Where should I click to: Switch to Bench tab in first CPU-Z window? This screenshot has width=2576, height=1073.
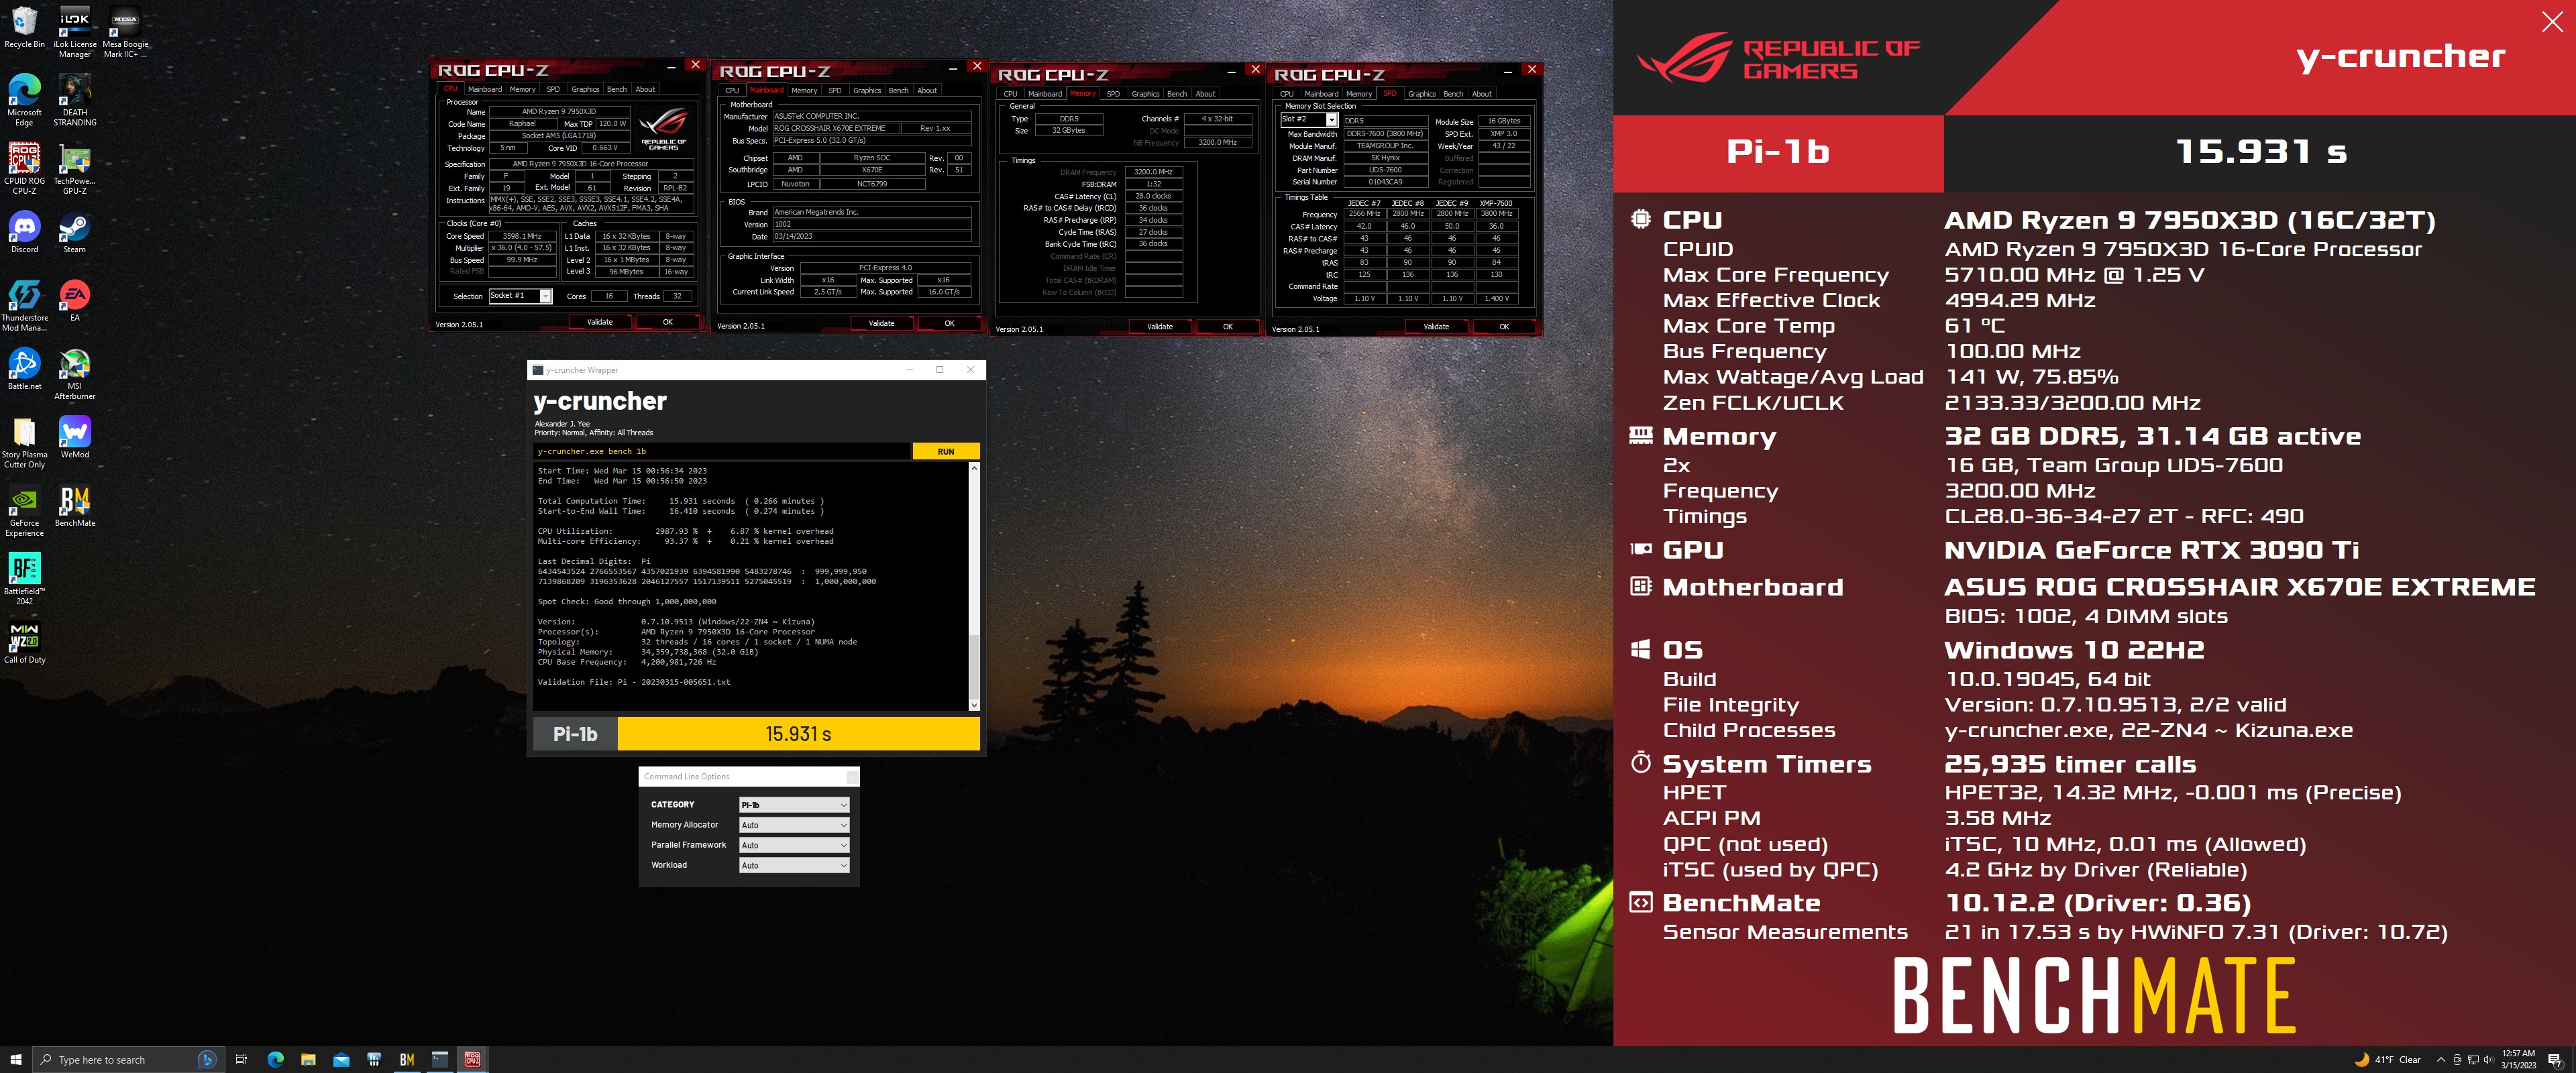pyautogui.click(x=617, y=89)
